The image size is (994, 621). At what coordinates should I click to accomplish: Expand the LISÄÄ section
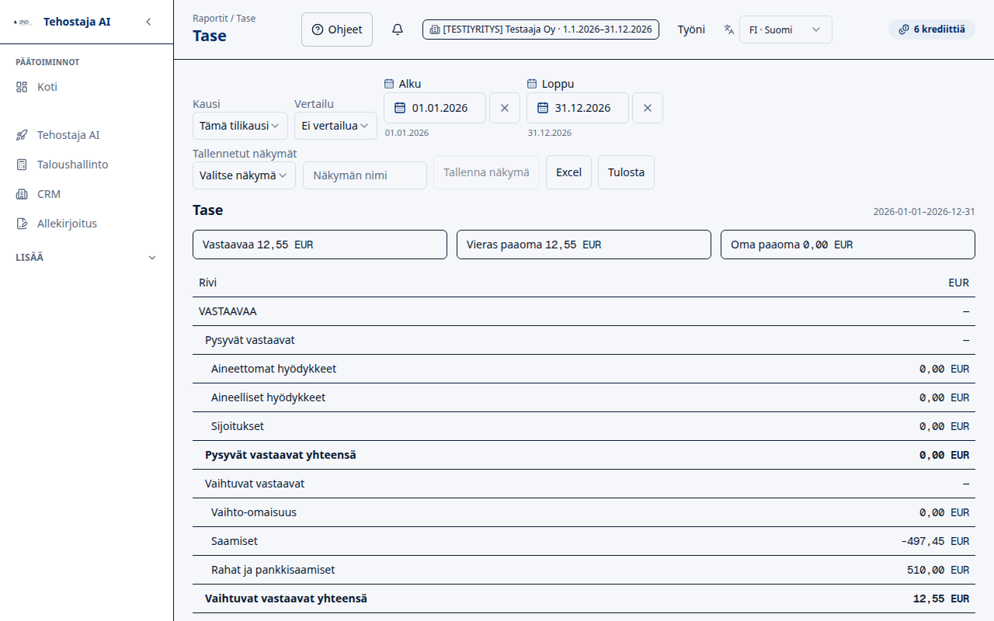[86, 258]
